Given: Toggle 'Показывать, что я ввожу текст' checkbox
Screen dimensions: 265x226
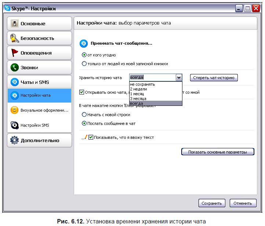Looking at the screenshot, I should pyautogui.click(x=91, y=137).
